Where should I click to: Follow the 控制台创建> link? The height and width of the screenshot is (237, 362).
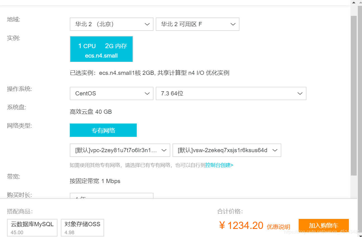point(219,165)
